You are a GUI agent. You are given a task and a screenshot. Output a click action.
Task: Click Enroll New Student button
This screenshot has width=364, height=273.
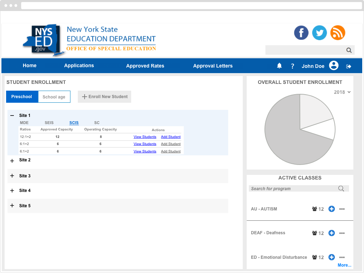[105, 97]
